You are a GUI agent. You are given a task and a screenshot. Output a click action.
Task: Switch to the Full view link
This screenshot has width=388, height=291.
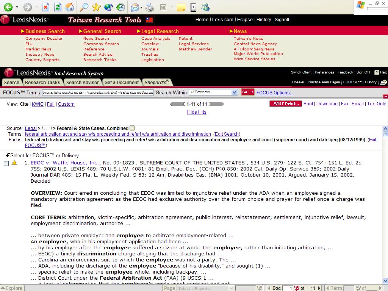[51, 104]
